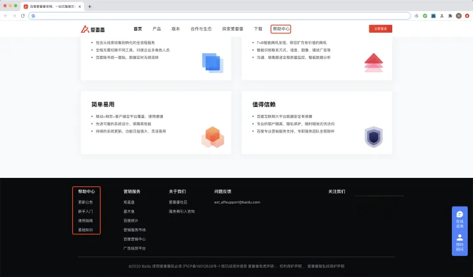Click the 问题反馈 footer heading
Screen dimensions: 473x277
pyautogui.click(x=223, y=192)
